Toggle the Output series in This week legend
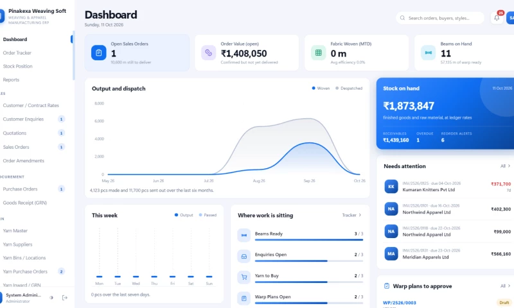 point(184,215)
